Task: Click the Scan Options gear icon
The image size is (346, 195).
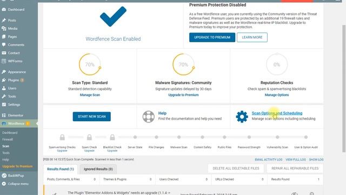Action: coord(242,116)
